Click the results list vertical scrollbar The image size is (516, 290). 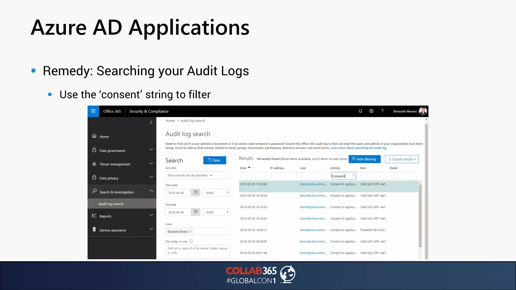click(420, 216)
